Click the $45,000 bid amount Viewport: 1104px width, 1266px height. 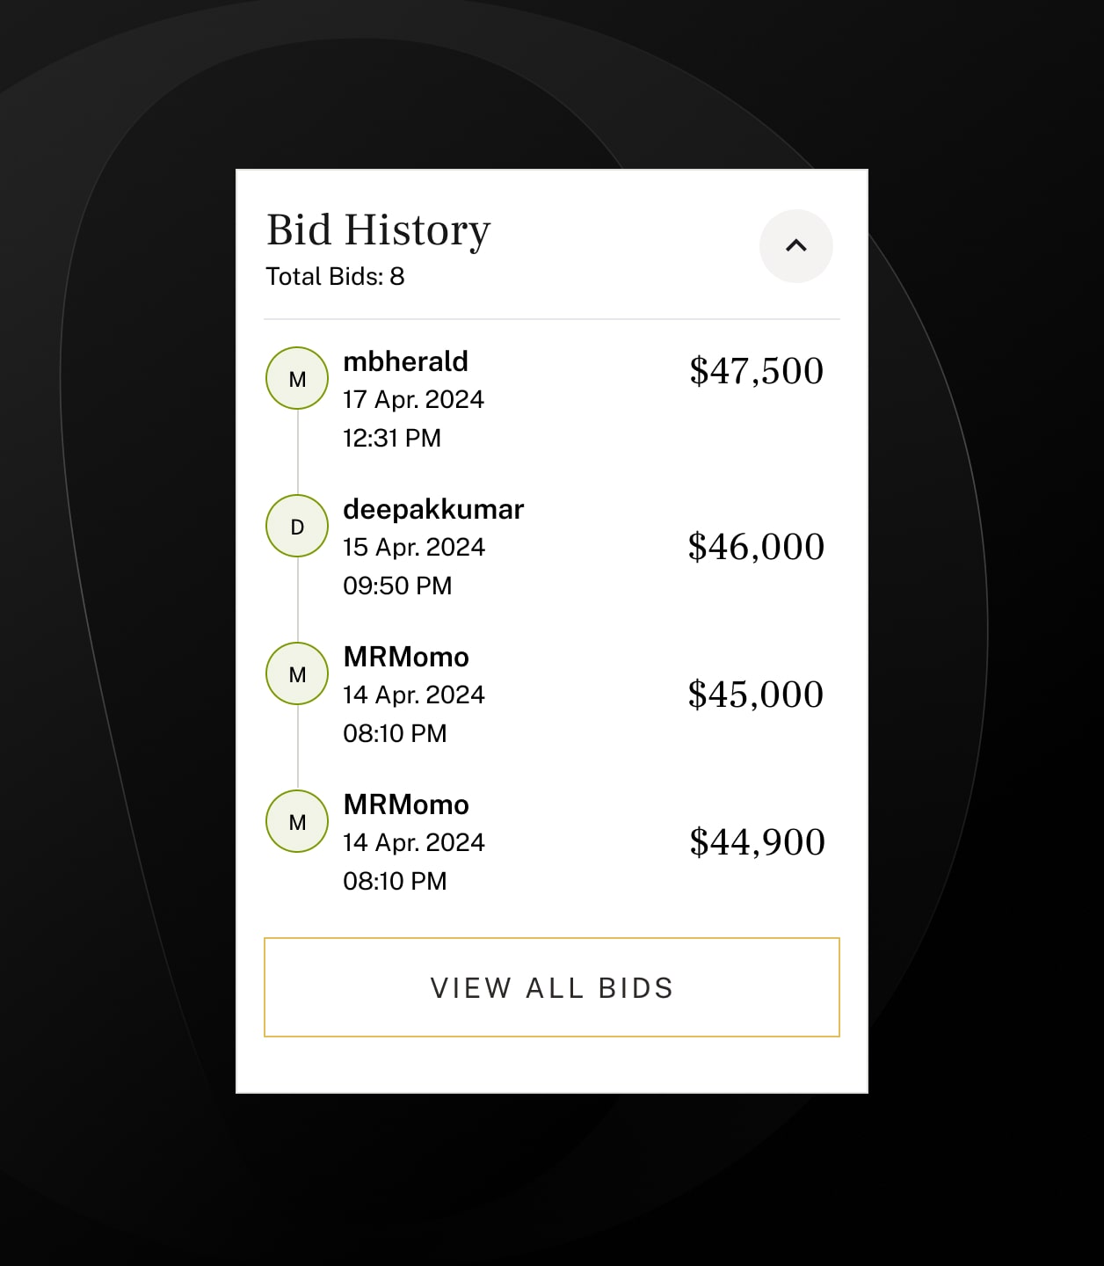[x=756, y=695]
